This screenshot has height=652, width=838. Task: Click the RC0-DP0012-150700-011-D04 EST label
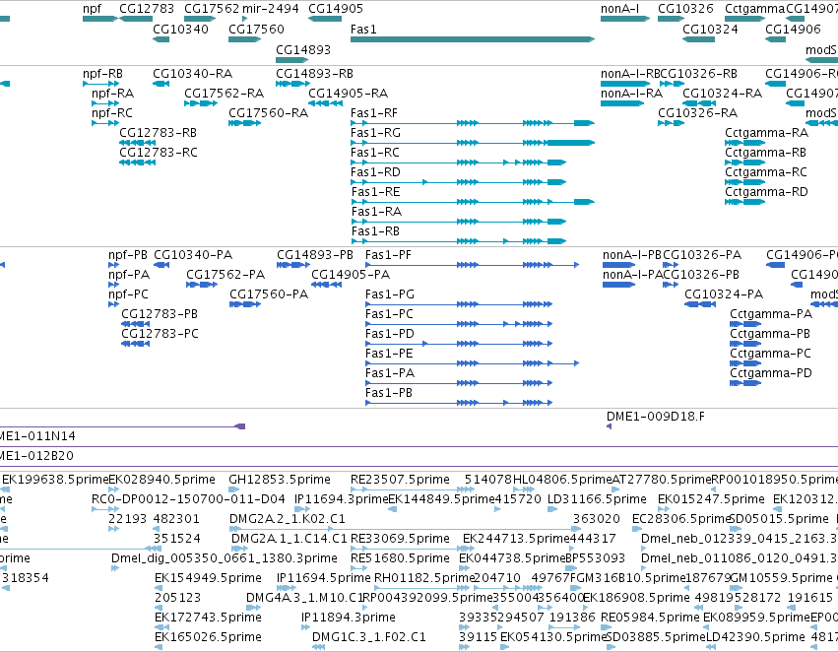pos(188,499)
